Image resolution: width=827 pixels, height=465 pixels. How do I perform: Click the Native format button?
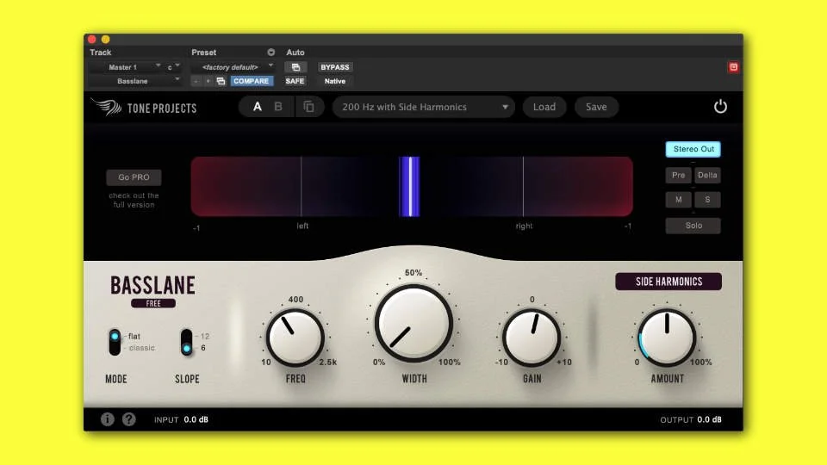(335, 81)
